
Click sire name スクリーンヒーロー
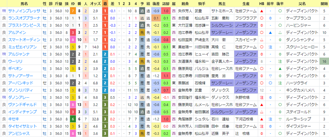coord(302,47)
